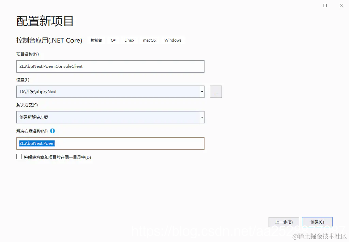This screenshot has height=242, width=349.
Task: Select the Windows platform tag
Action: click(x=173, y=40)
